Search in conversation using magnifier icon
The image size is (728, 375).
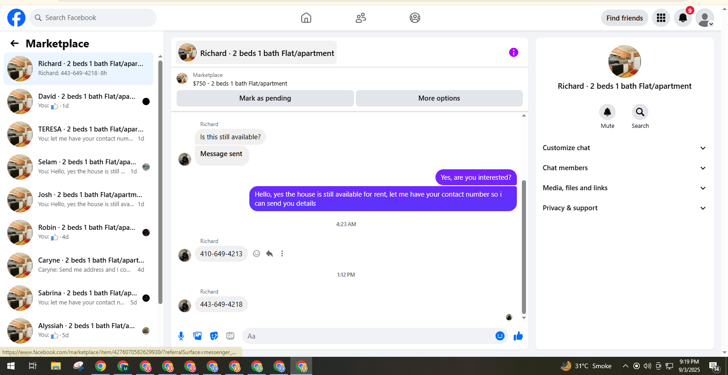pyautogui.click(x=640, y=112)
